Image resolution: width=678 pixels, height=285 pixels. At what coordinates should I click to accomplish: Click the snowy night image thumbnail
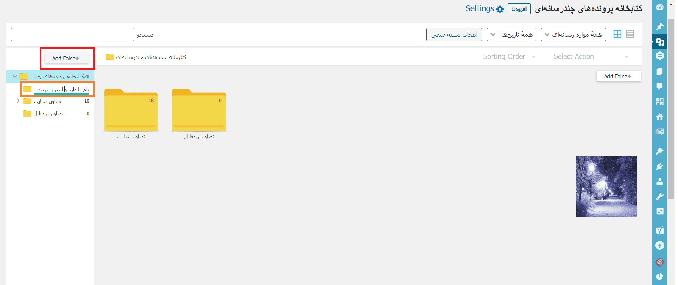[x=606, y=186]
